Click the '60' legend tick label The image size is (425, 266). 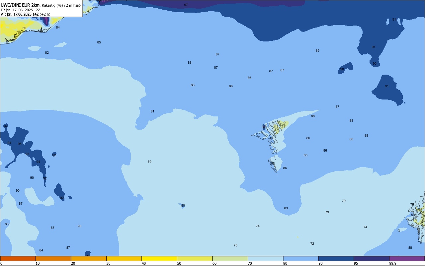214,263
